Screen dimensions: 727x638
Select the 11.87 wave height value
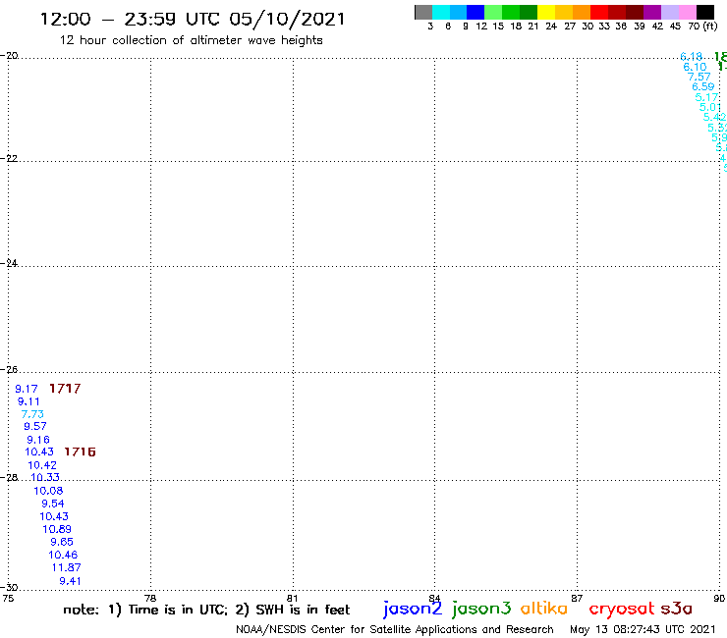(66, 567)
